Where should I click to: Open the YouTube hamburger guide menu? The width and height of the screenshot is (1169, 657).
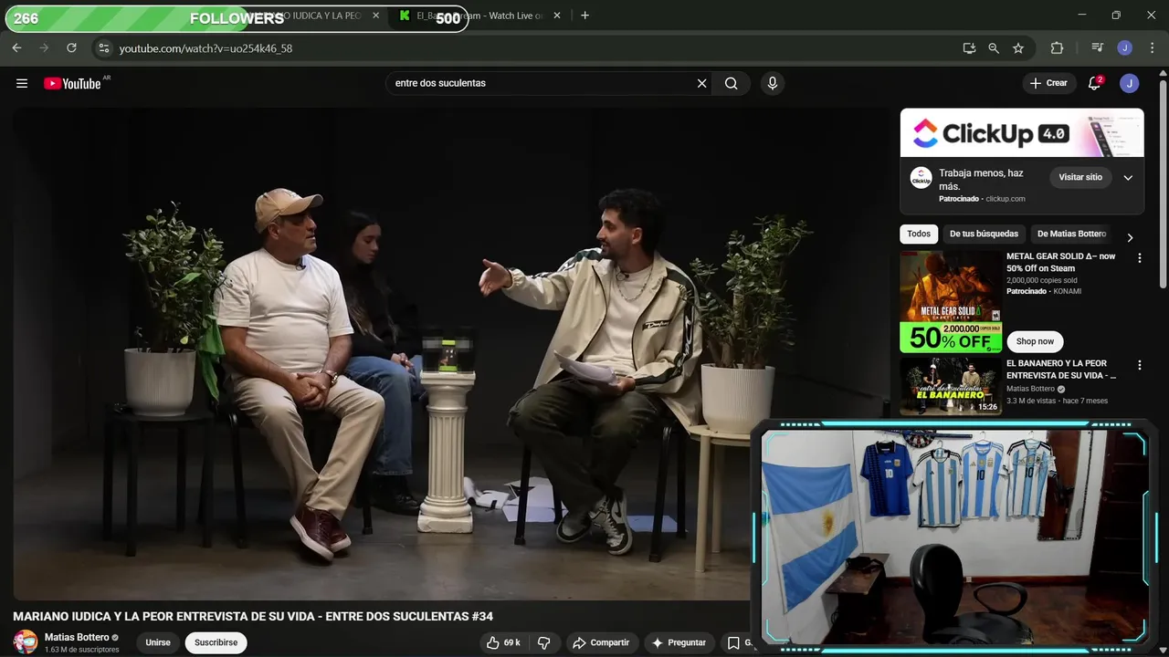[x=22, y=83]
